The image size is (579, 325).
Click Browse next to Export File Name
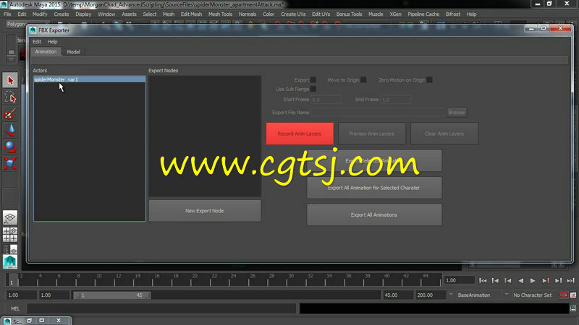click(457, 113)
